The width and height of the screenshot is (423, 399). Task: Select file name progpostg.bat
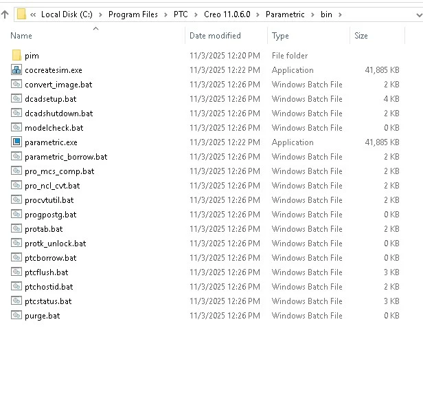click(50, 215)
